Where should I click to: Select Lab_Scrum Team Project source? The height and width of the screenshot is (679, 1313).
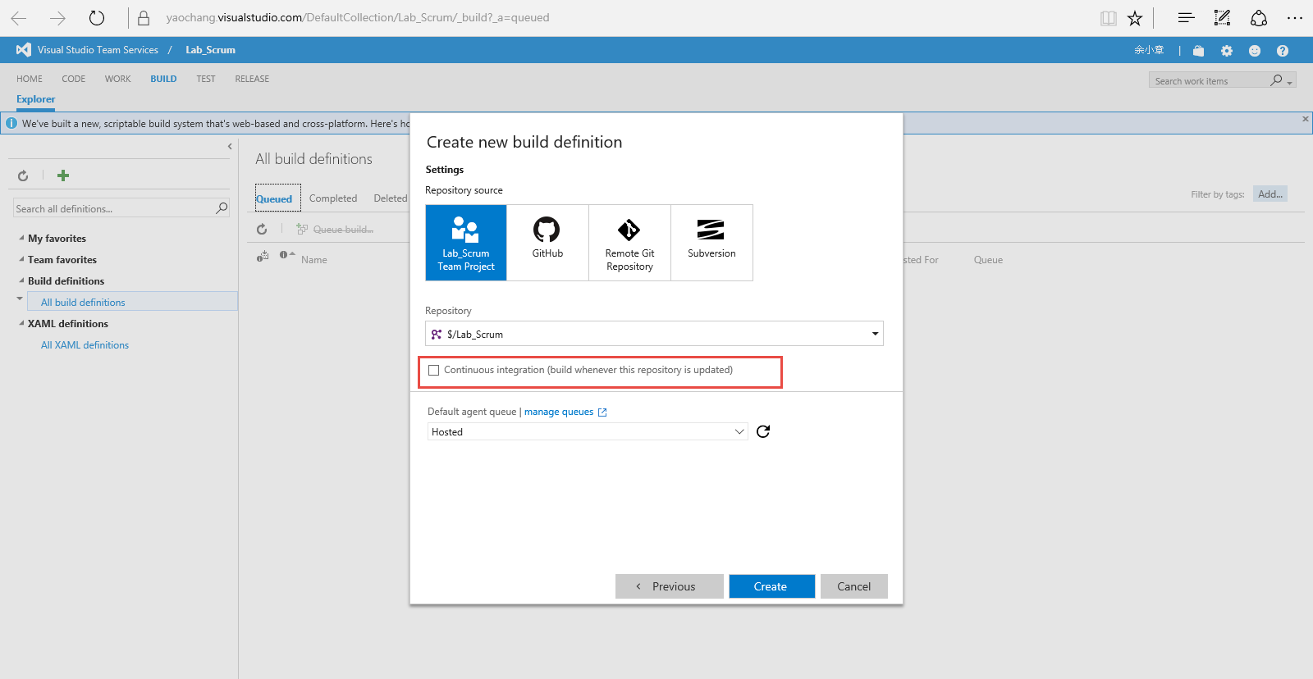pos(466,243)
